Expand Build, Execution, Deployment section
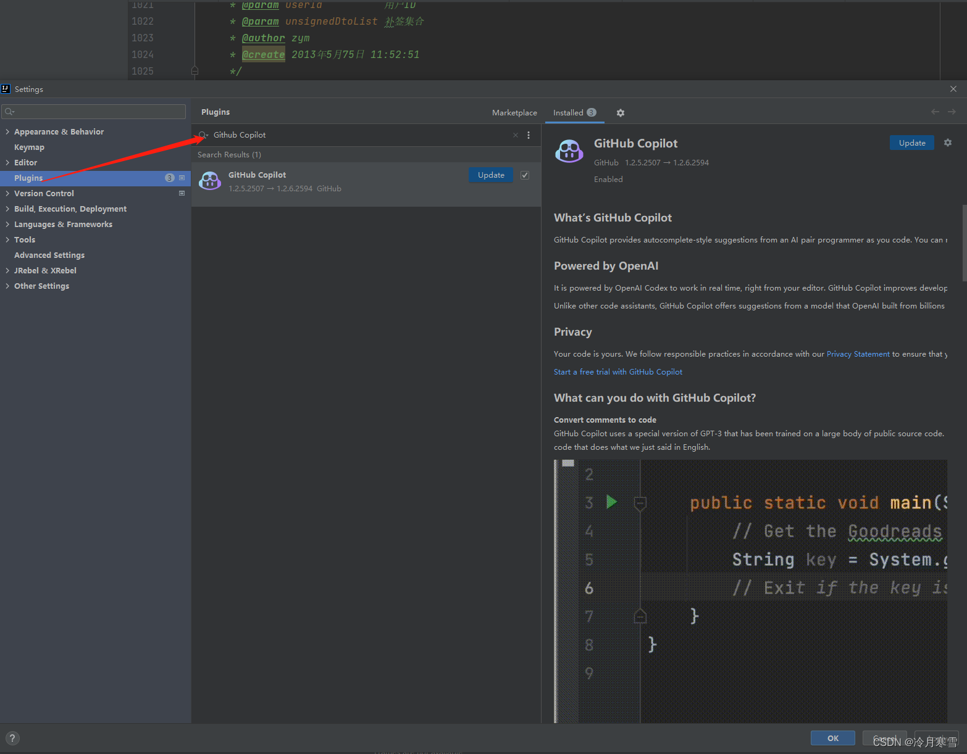The image size is (967, 754). tap(7, 209)
